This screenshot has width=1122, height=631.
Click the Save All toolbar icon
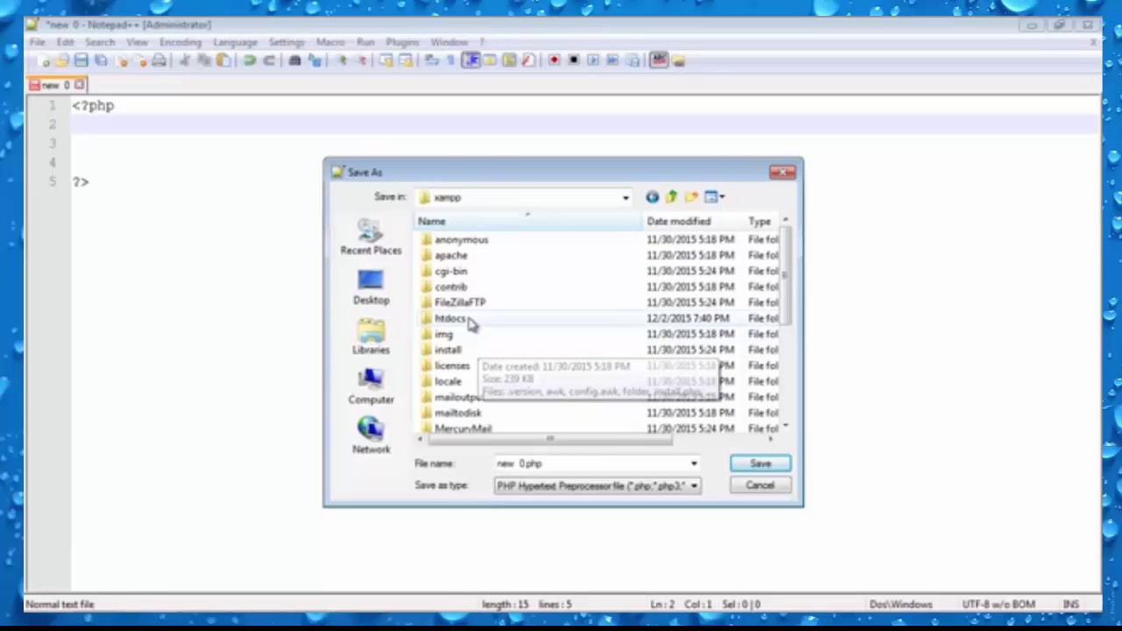(101, 60)
